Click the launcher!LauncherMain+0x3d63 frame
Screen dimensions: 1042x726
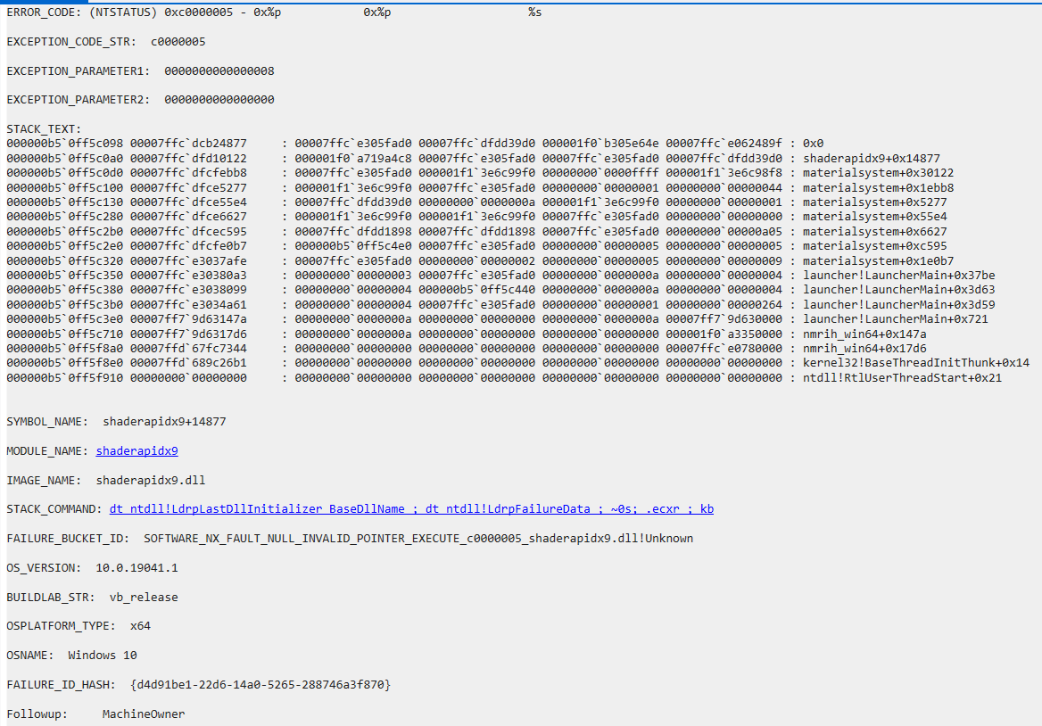click(898, 290)
